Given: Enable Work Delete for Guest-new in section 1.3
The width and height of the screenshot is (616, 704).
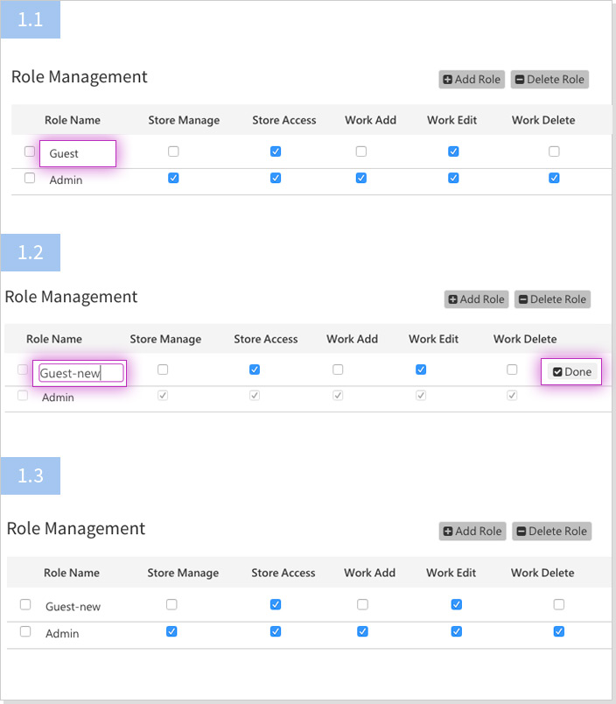Looking at the screenshot, I should (x=559, y=604).
